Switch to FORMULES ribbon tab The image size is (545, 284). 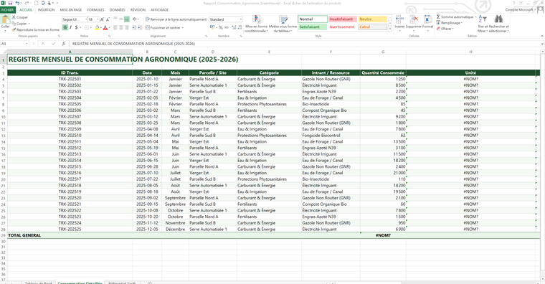[x=95, y=10]
